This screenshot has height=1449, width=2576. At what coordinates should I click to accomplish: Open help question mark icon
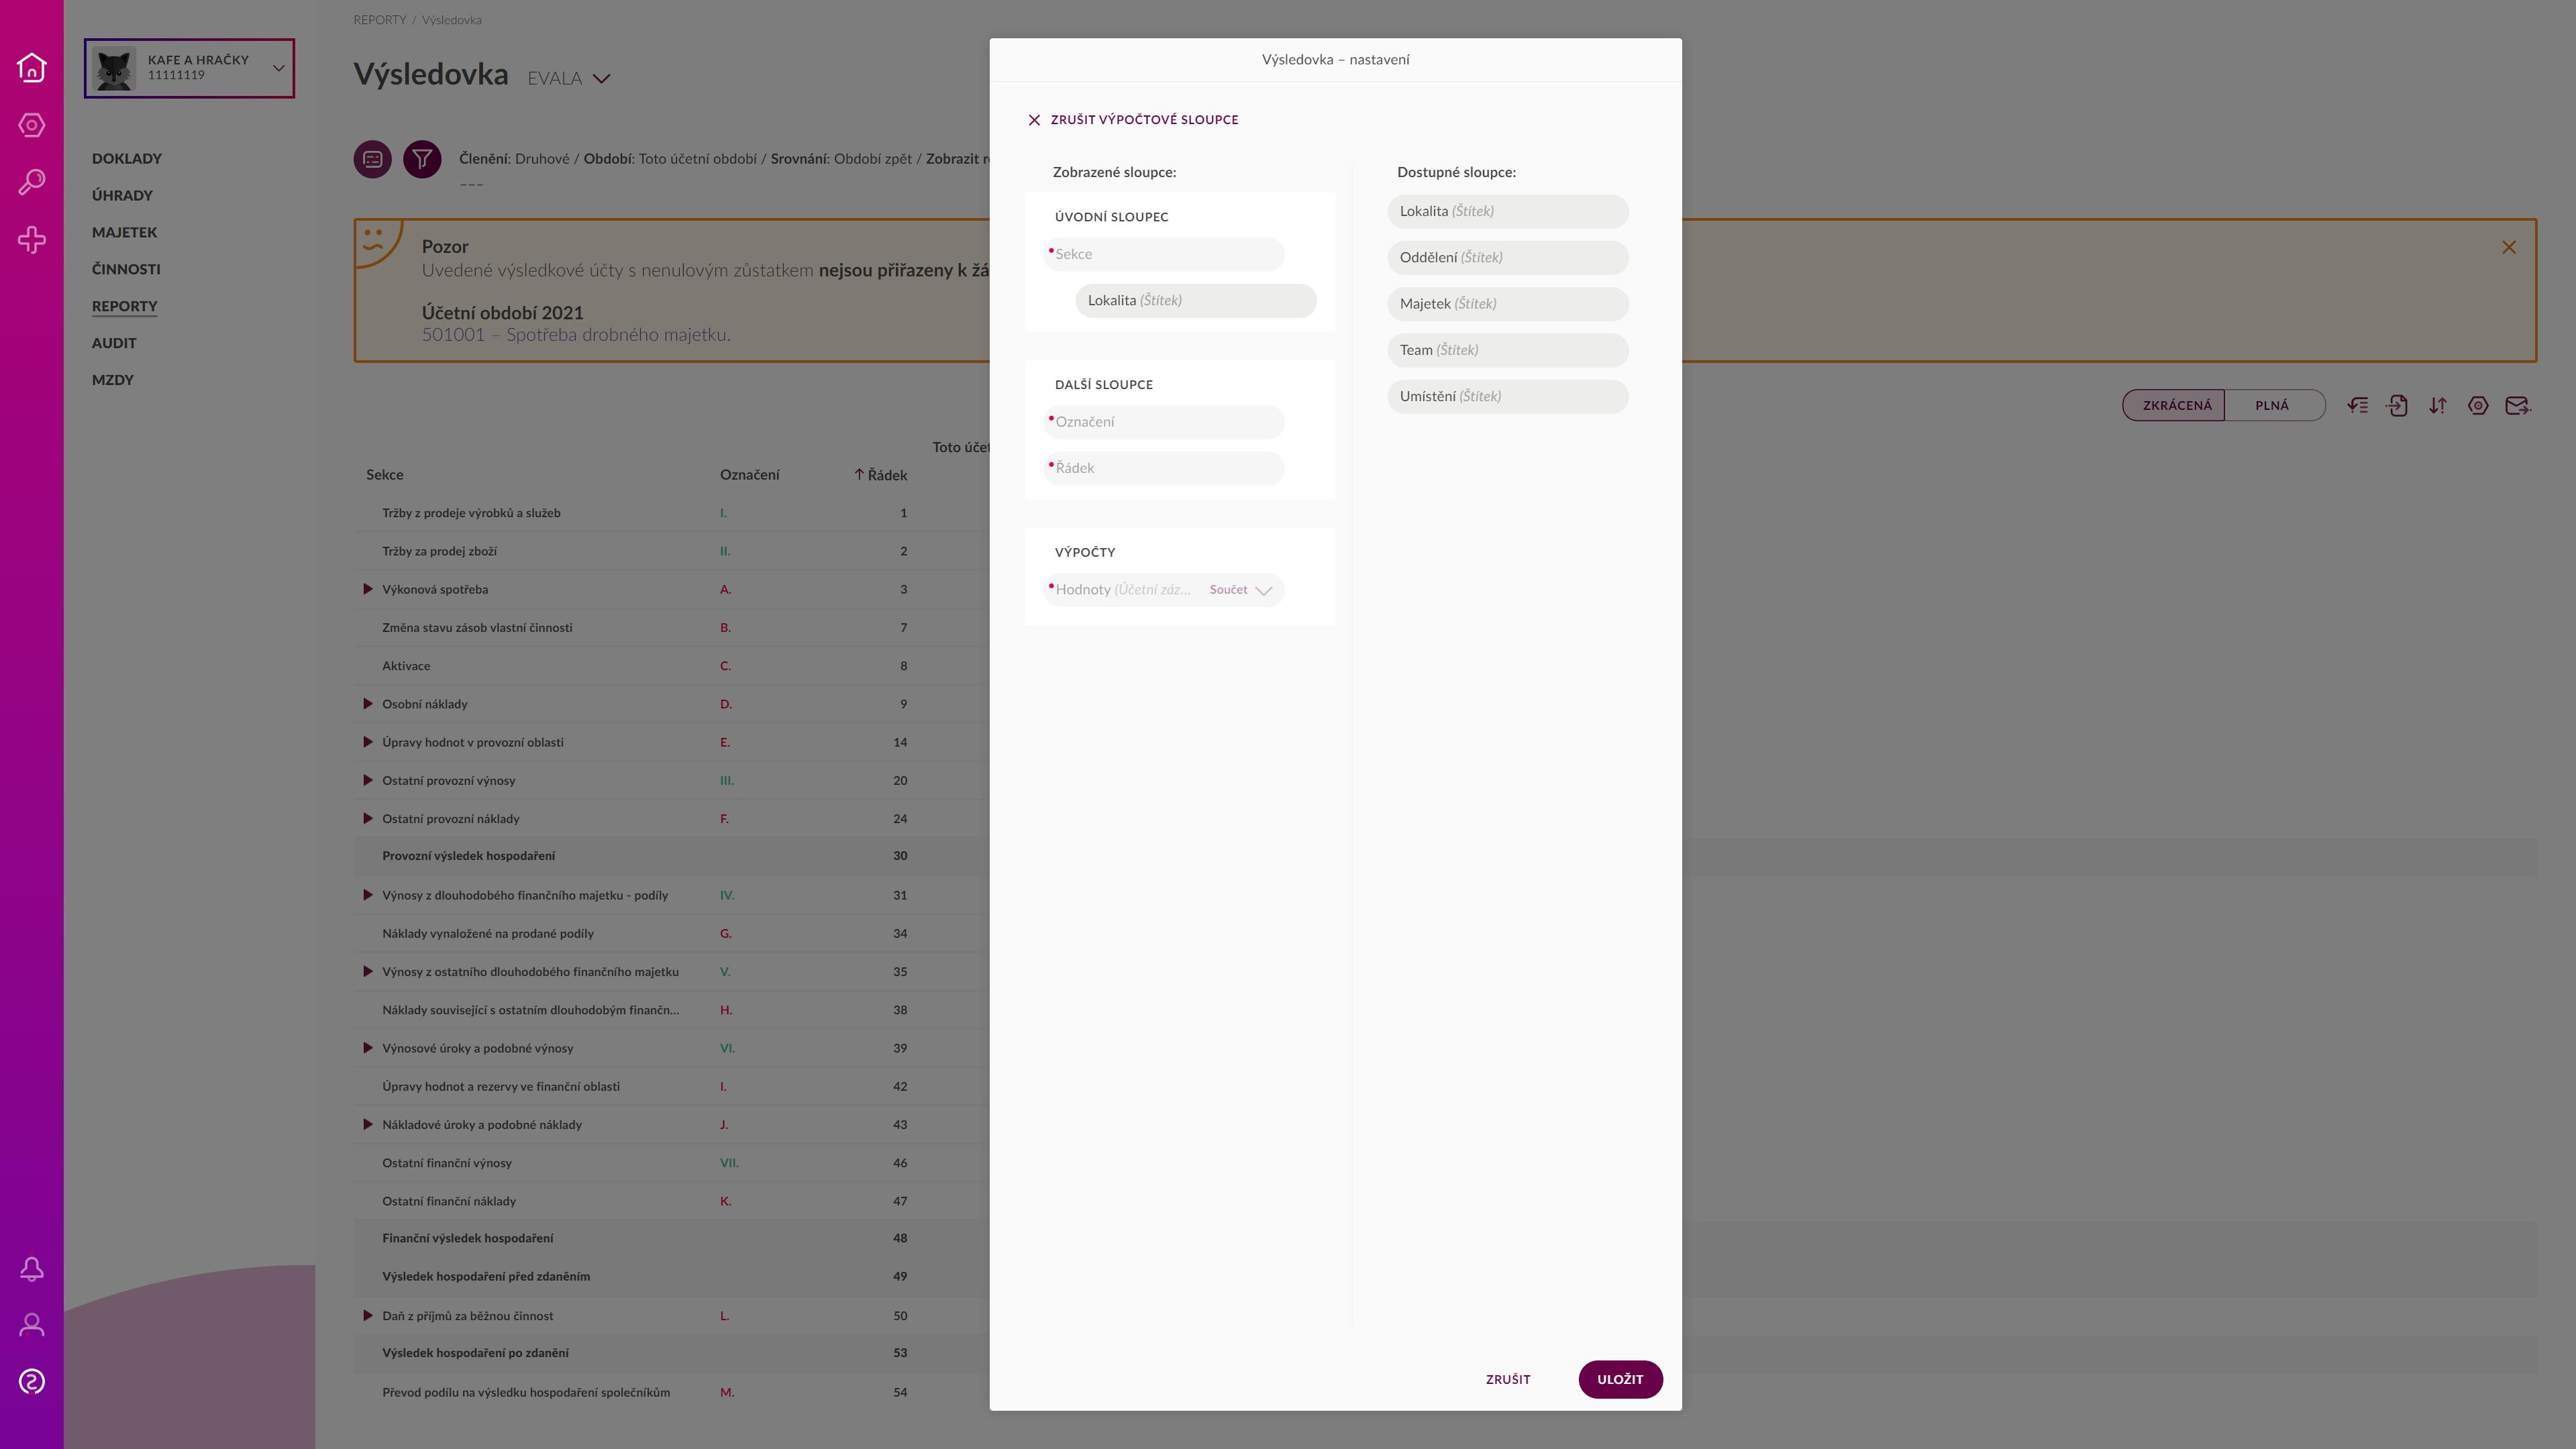31,1382
